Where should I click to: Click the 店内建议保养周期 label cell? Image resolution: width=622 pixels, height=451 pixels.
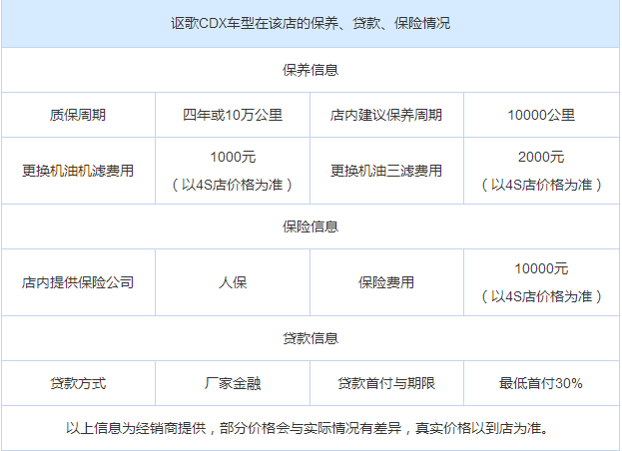pos(386,115)
